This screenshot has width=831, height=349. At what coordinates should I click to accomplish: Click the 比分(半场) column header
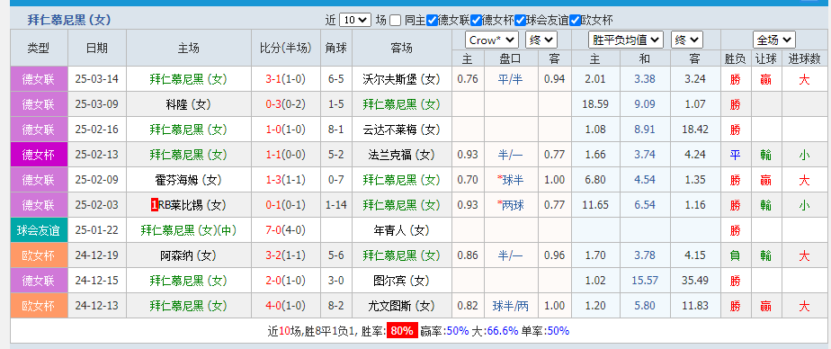(286, 48)
